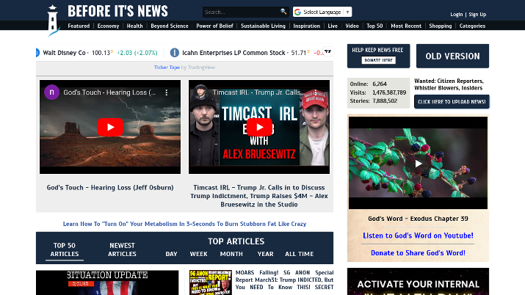Image resolution: width=525 pixels, height=295 pixels.
Task: Open the Login link
Action: (457, 15)
